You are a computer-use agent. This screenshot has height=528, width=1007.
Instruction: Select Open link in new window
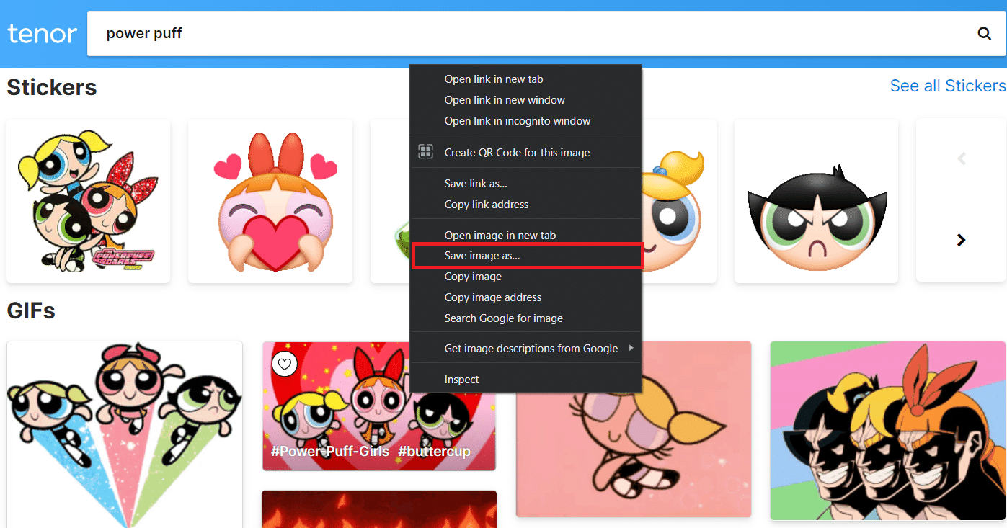(525, 100)
